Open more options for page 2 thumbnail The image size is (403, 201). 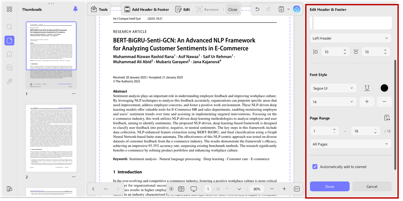pos(74,177)
